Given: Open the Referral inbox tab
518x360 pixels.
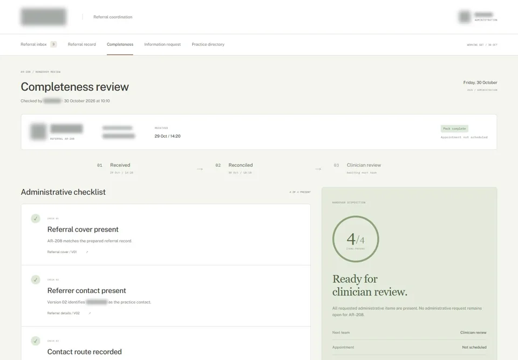Looking at the screenshot, I should [x=33, y=44].
